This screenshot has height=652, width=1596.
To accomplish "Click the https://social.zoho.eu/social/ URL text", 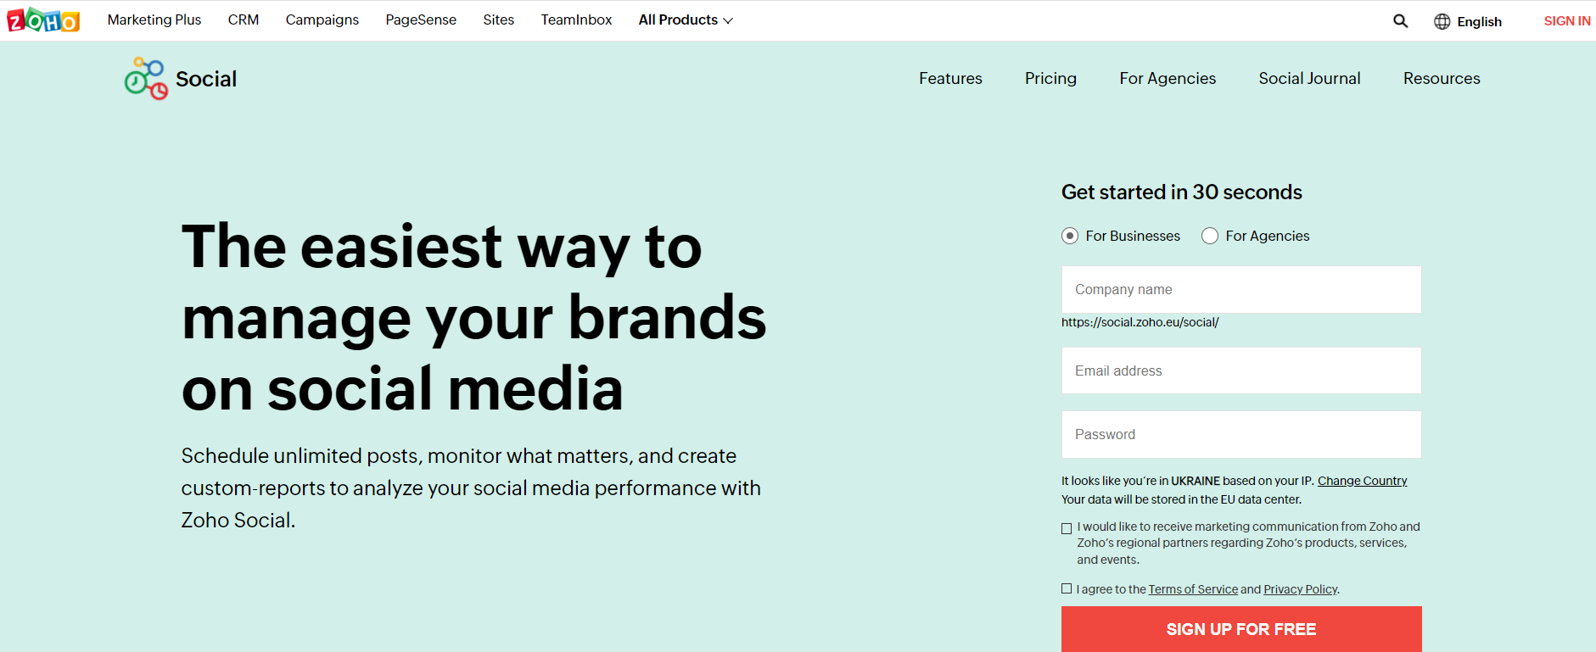I will click(x=1140, y=322).
